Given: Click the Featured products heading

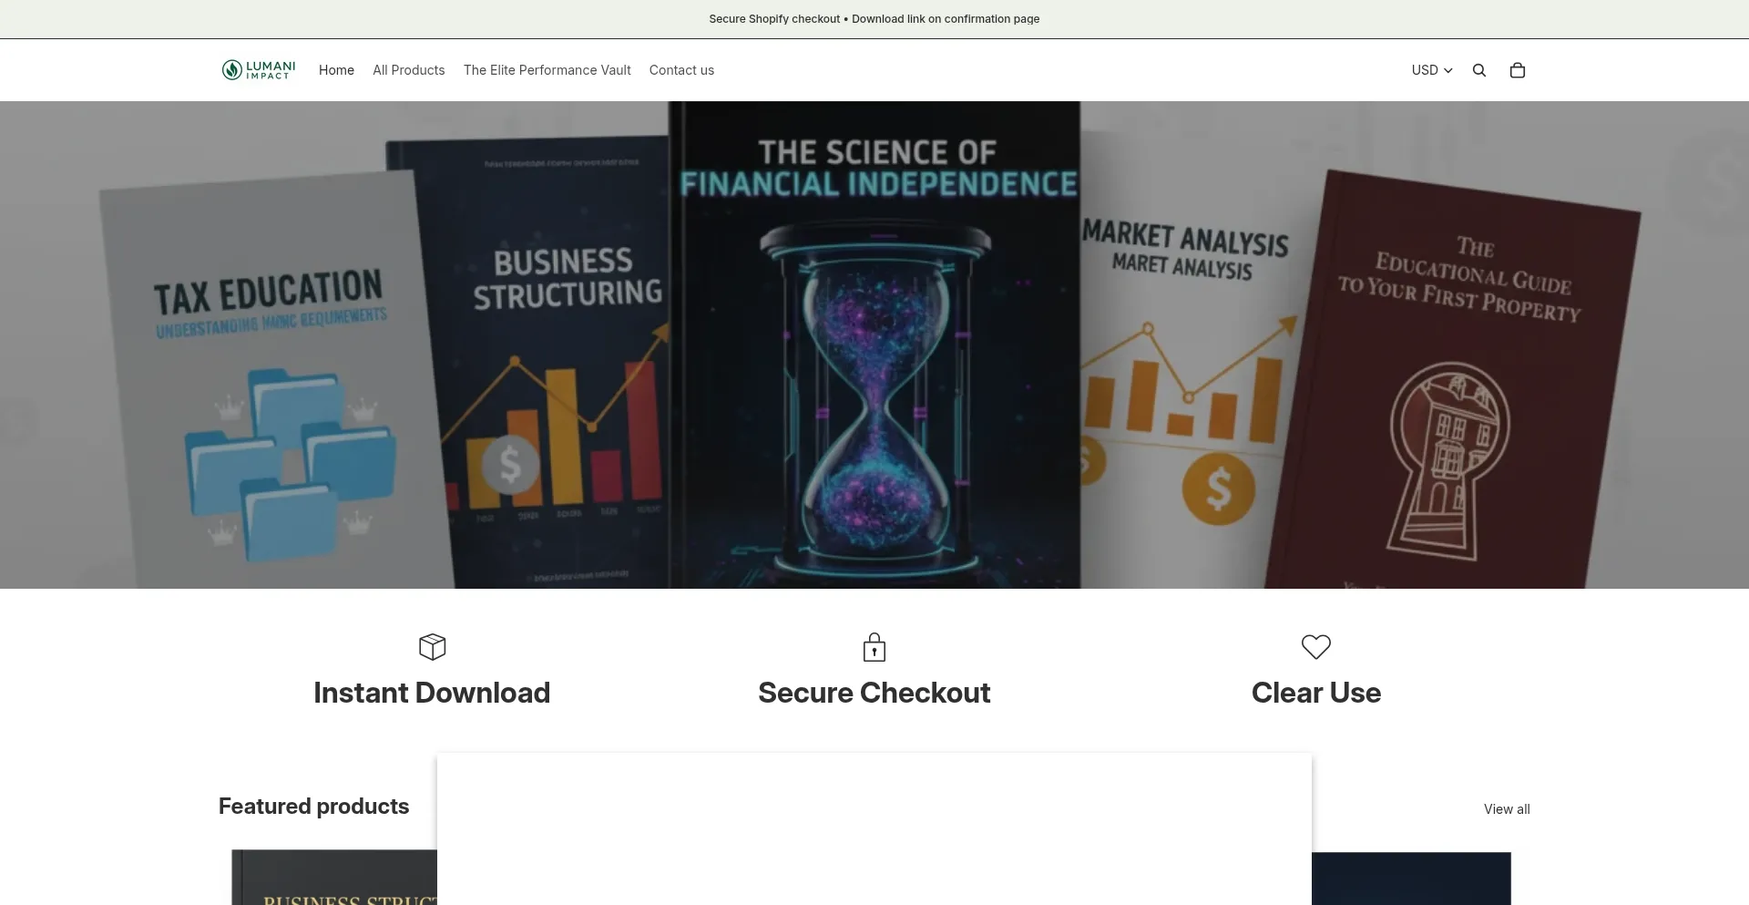Looking at the screenshot, I should click(x=314, y=807).
